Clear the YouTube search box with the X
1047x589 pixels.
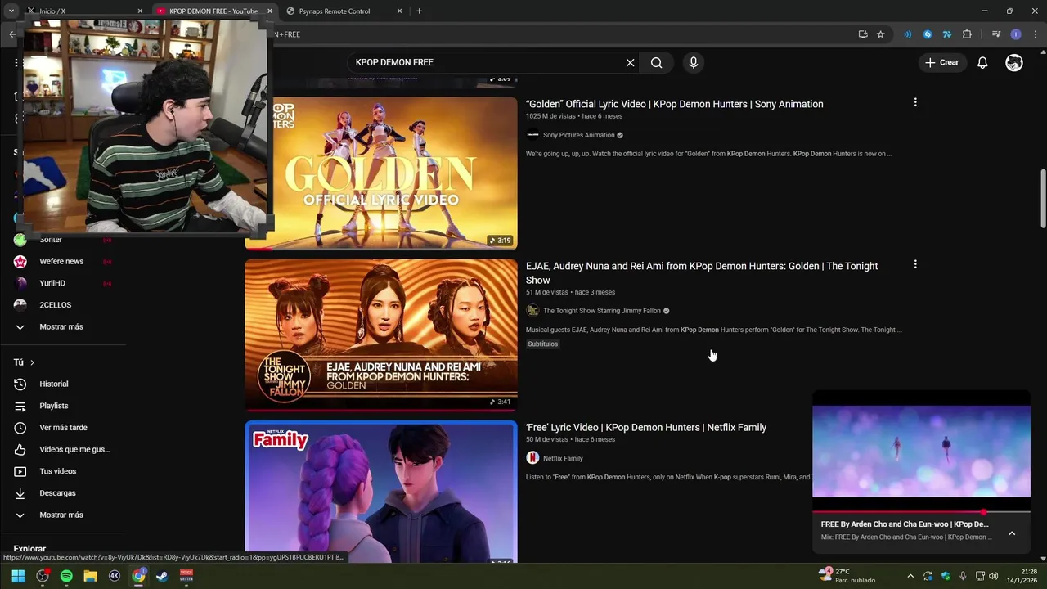click(x=630, y=62)
